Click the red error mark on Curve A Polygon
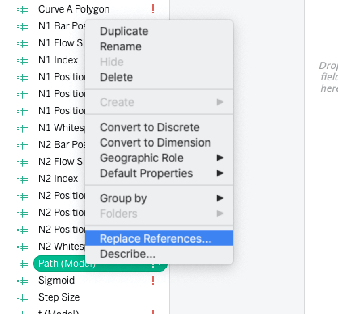Image resolution: width=338 pixels, height=314 pixels. [x=153, y=9]
